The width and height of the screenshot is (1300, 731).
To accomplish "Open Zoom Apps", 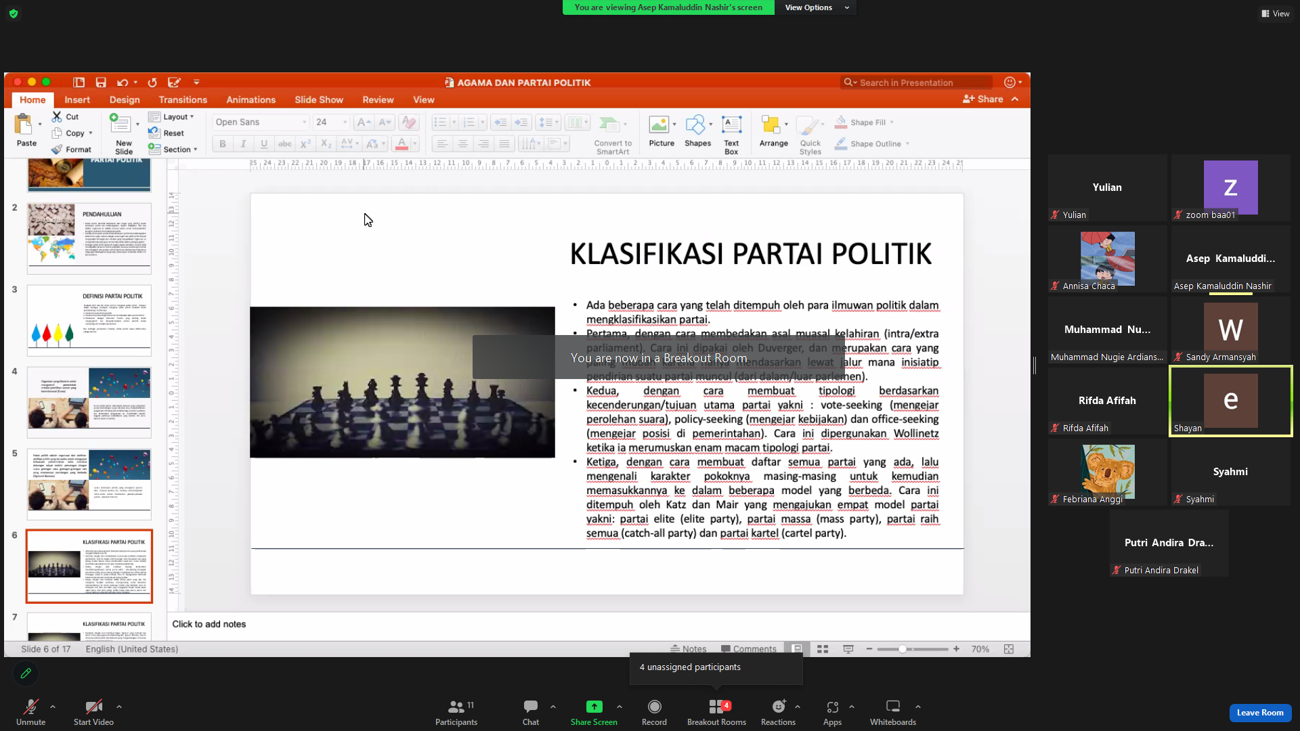I will click(832, 712).
